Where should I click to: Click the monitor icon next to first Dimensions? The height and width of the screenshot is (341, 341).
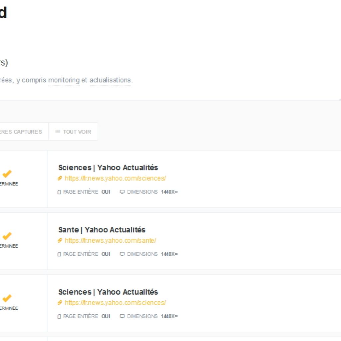coord(122,192)
